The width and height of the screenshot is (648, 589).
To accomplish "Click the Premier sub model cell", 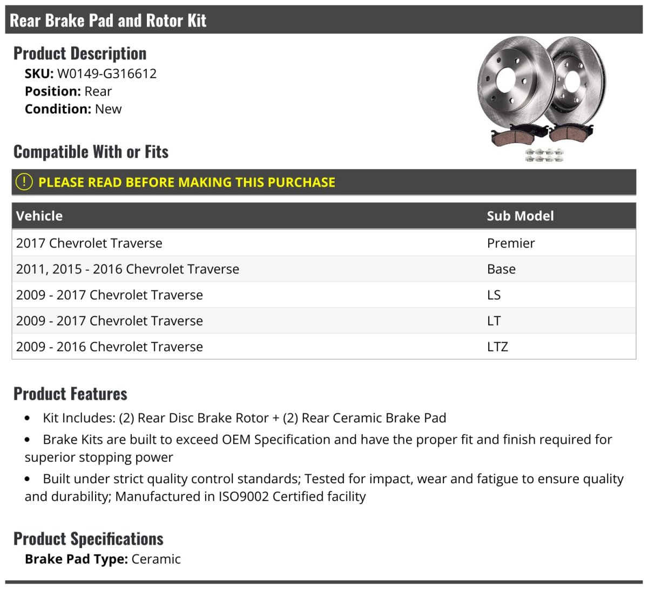I will pyautogui.click(x=510, y=243).
